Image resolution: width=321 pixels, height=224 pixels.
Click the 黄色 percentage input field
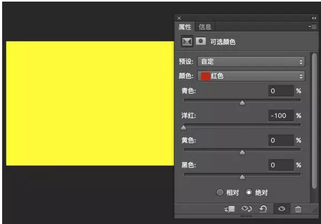coord(281,141)
